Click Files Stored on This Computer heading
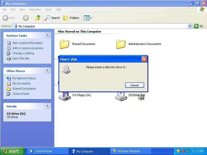The width and height of the screenshot is (207, 155). (79, 32)
